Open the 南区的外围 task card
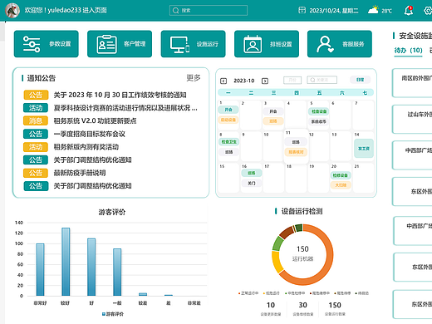432x324 pixels. point(412,83)
